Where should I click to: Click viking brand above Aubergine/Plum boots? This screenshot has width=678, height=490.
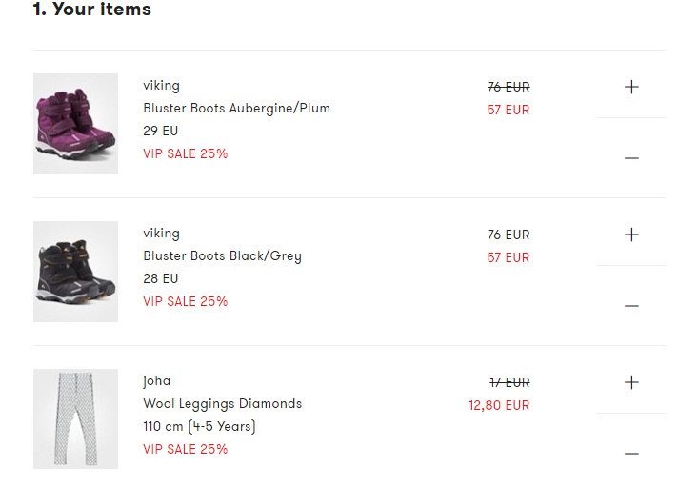[x=161, y=85]
